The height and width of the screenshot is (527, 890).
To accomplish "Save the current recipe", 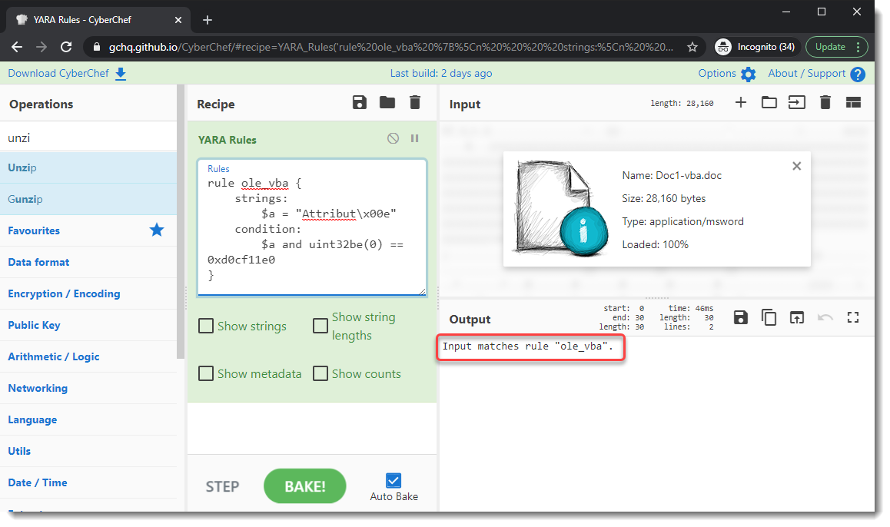I will pos(360,103).
